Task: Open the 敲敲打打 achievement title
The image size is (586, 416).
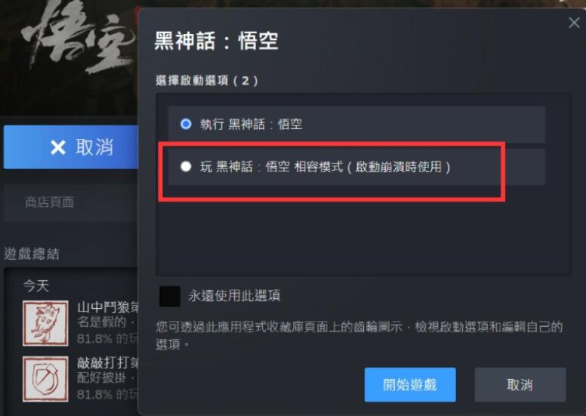Action: (108, 362)
